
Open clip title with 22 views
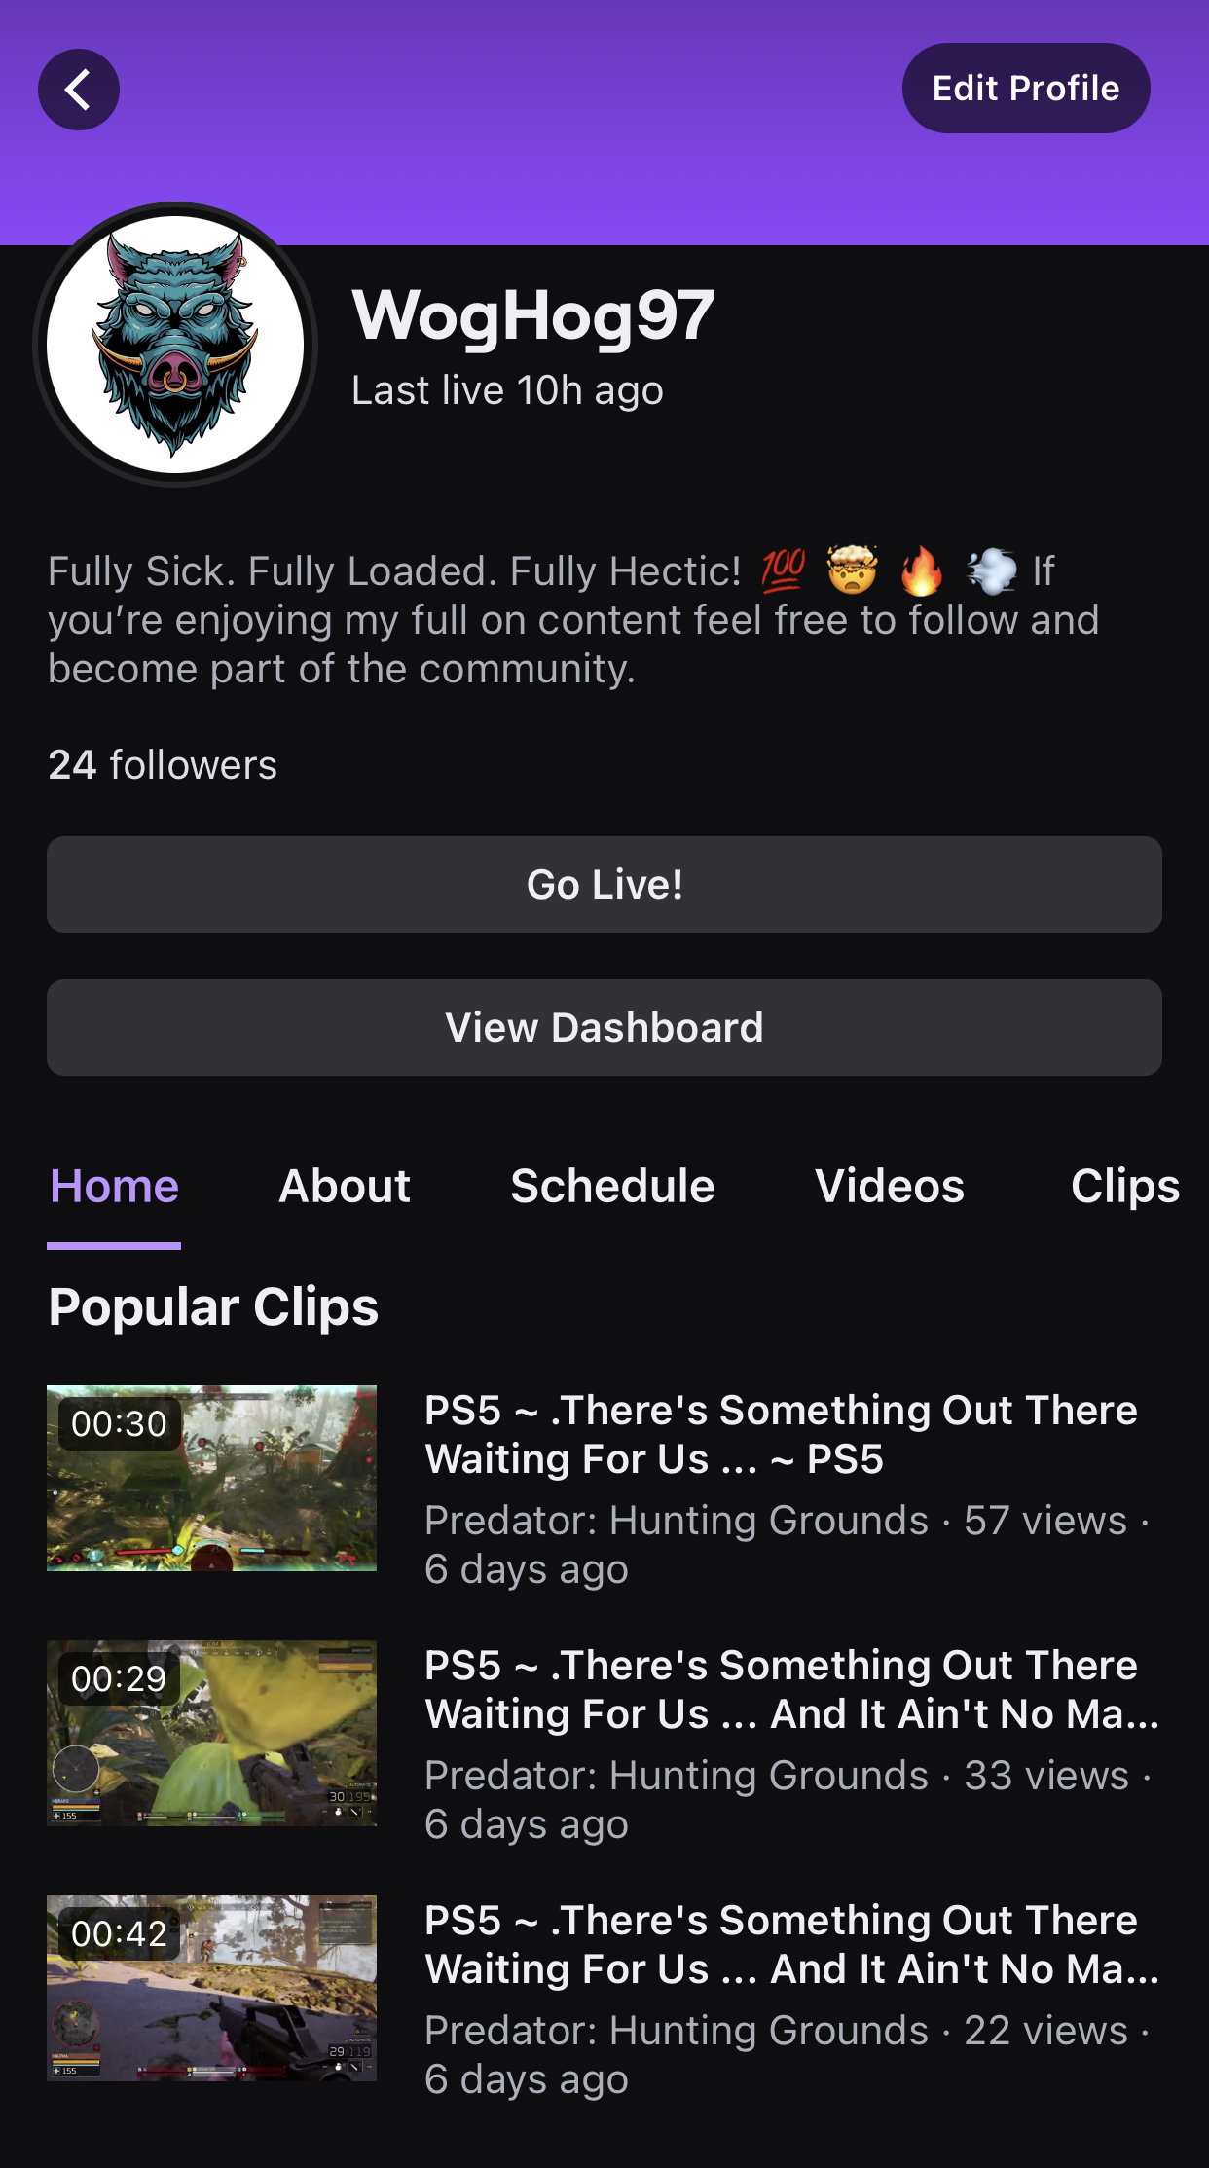(790, 1945)
